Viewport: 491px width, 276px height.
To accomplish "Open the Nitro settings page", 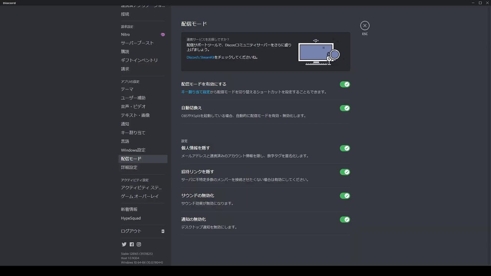I will pyautogui.click(x=143, y=34).
